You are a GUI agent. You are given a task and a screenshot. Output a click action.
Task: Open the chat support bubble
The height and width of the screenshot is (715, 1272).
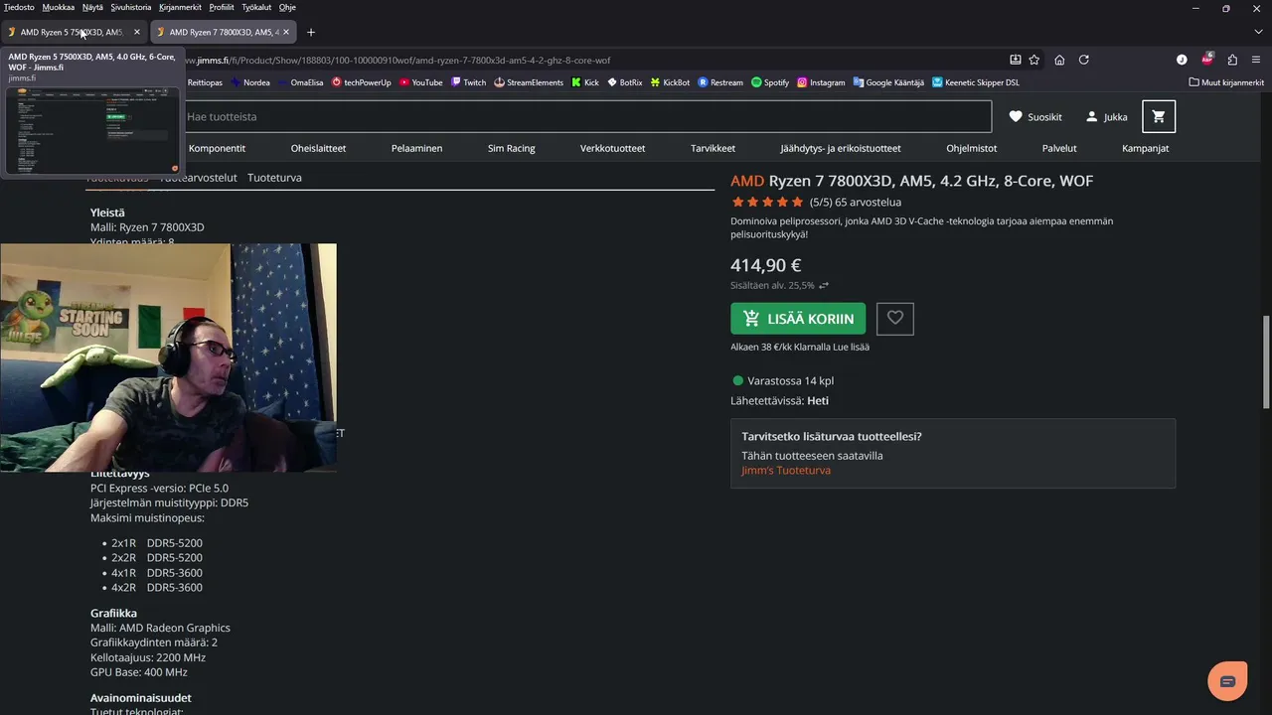[x=1227, y=681]
